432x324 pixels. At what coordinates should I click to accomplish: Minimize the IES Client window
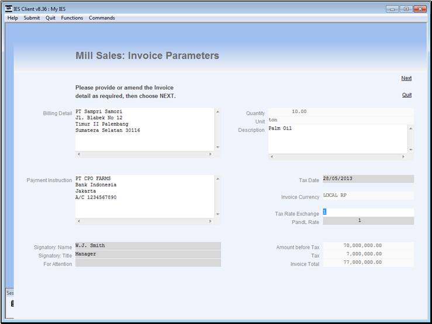(x=392, y=9)
